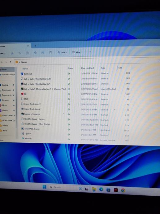Click the navigation pane scrollbar
The width and height of the screenshot is (160, 214).
pyautogui.click(x=16, y=98)
